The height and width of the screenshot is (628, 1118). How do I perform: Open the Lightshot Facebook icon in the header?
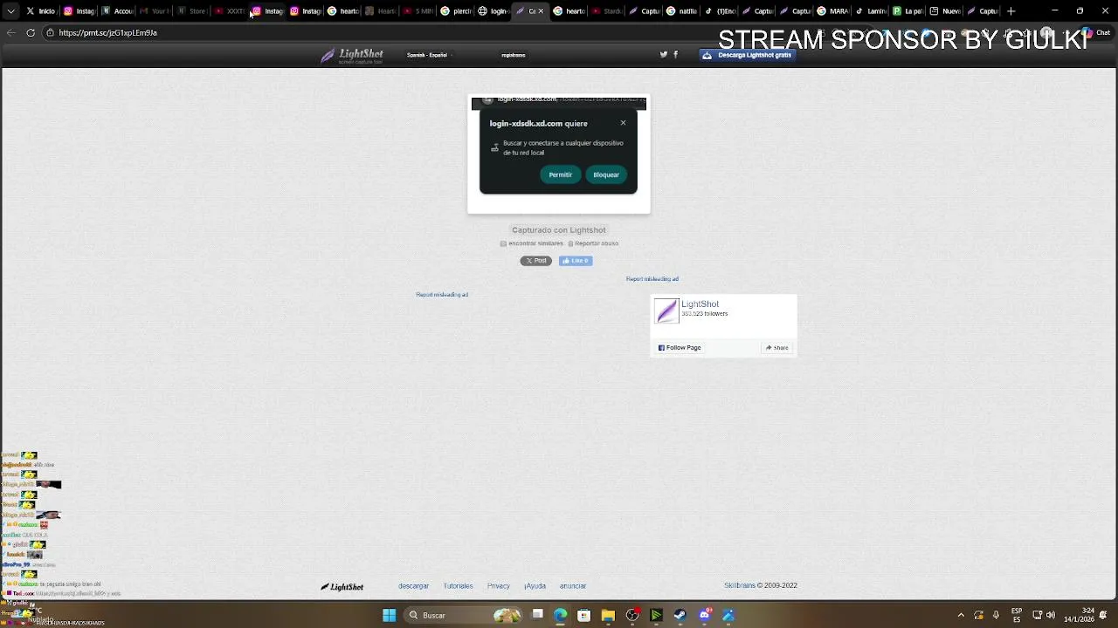click(x=675, y=54)
